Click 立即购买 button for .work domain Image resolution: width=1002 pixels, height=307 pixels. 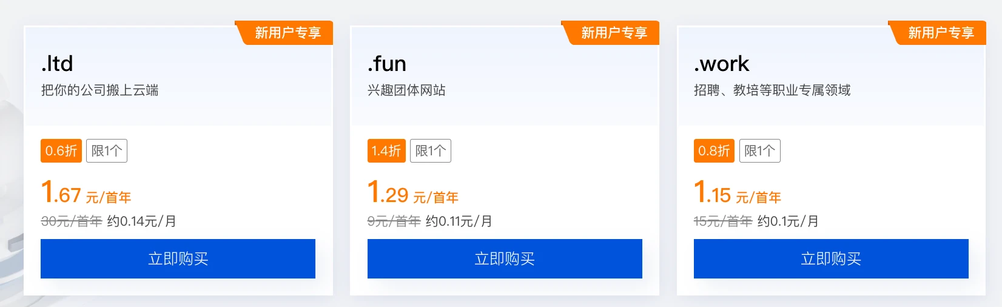pyautogui.click(x=831, y=259)
